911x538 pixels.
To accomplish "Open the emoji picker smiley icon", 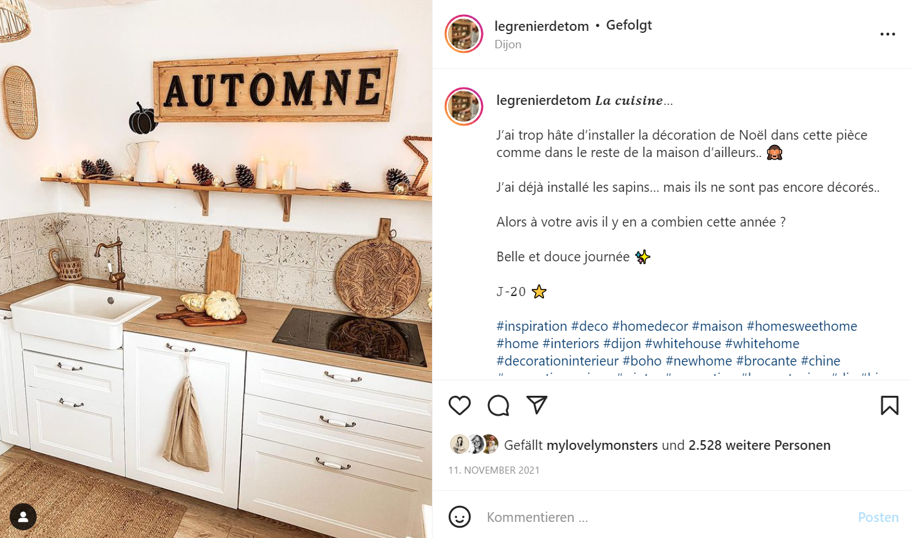I will [x=459, y=517].
